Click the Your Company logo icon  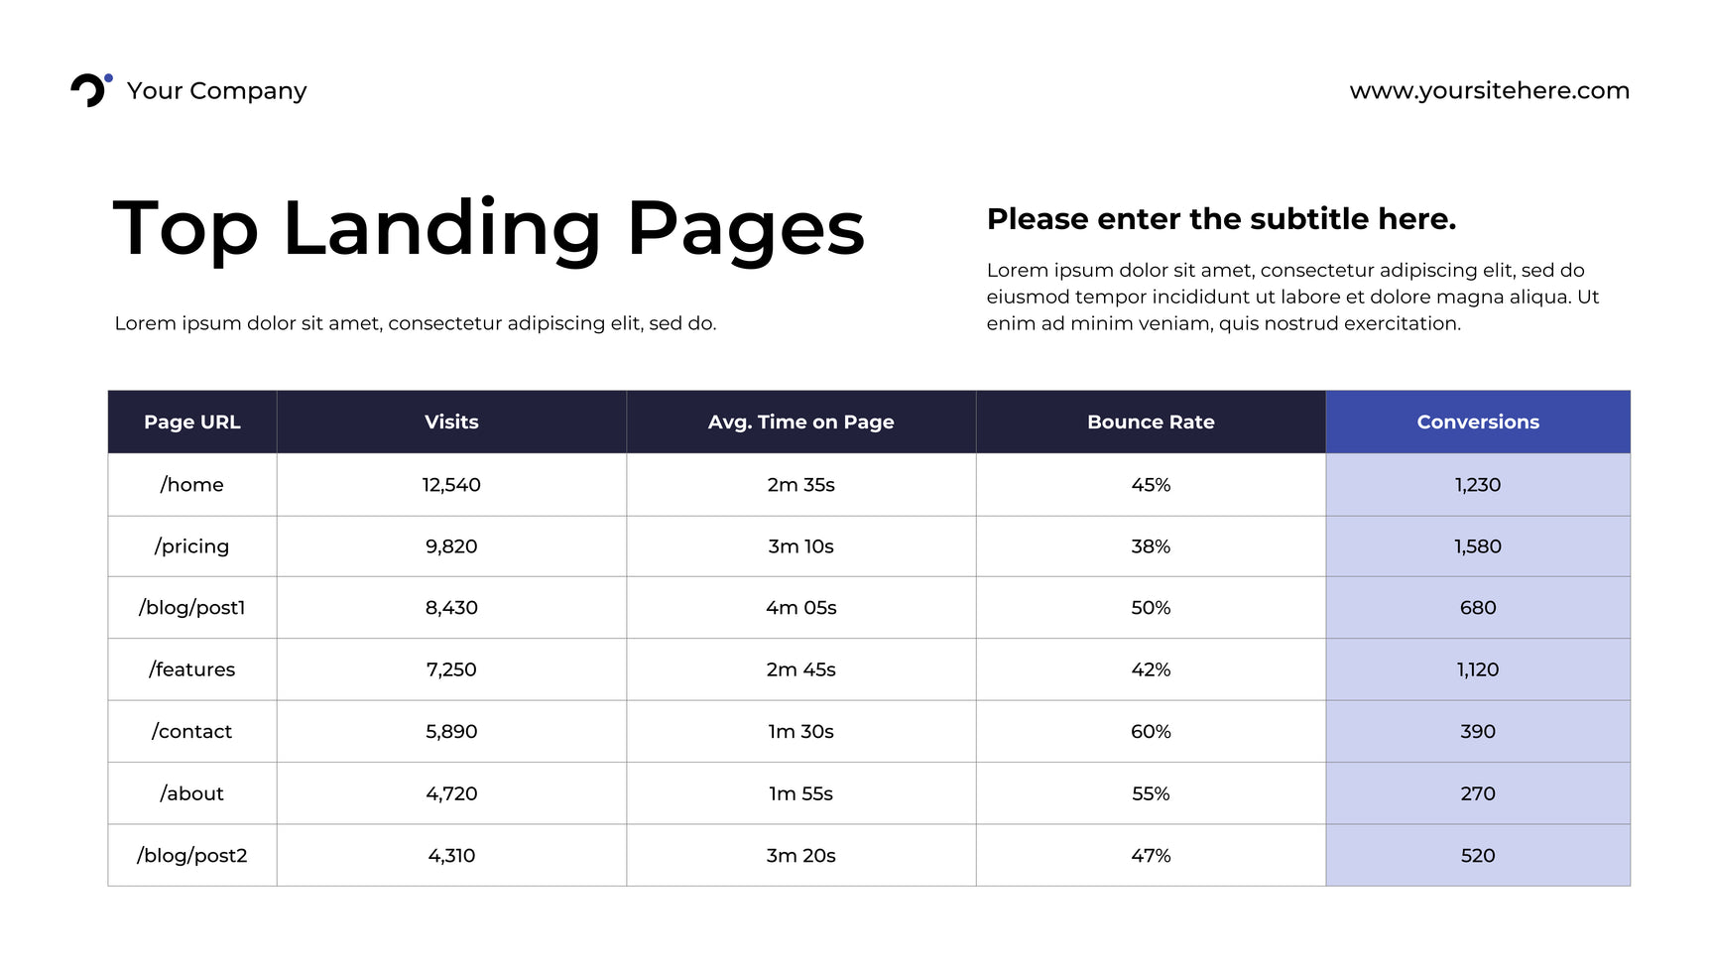click(x=89, y=89)
